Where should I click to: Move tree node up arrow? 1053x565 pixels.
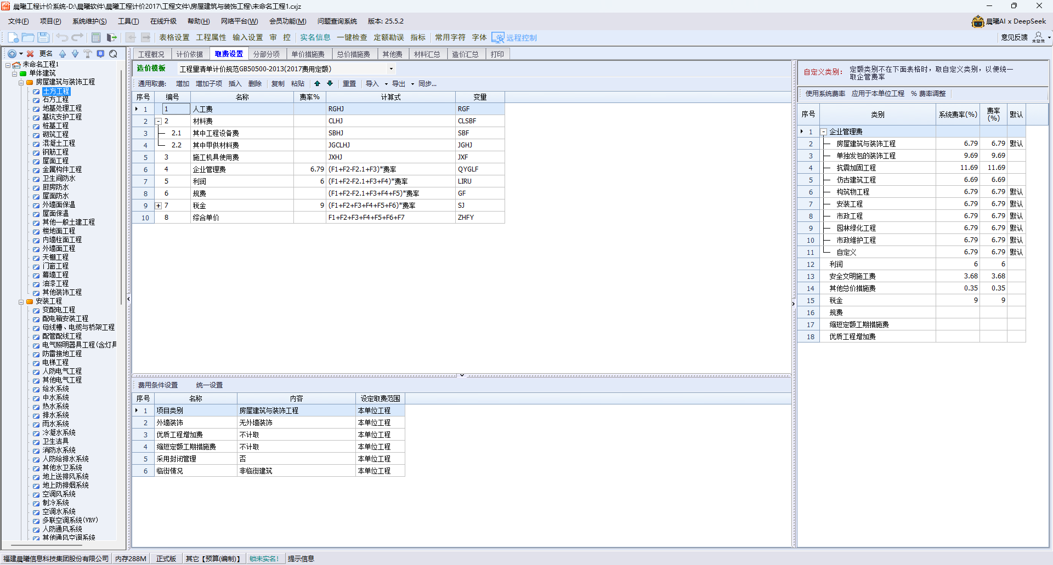[x=63, y=54]
